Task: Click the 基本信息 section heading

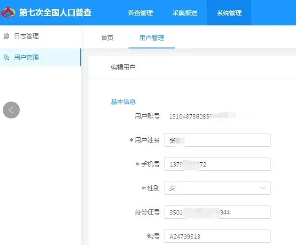Action: tap(123, 102)
